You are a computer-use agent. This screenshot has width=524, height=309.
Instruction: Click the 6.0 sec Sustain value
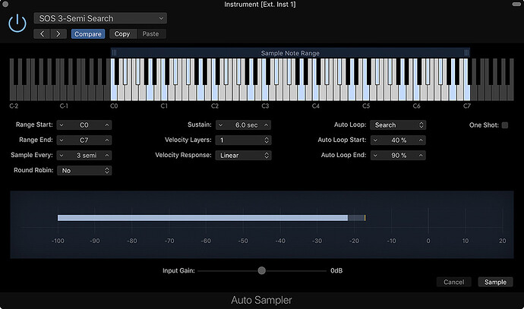(x=246, y=125)
